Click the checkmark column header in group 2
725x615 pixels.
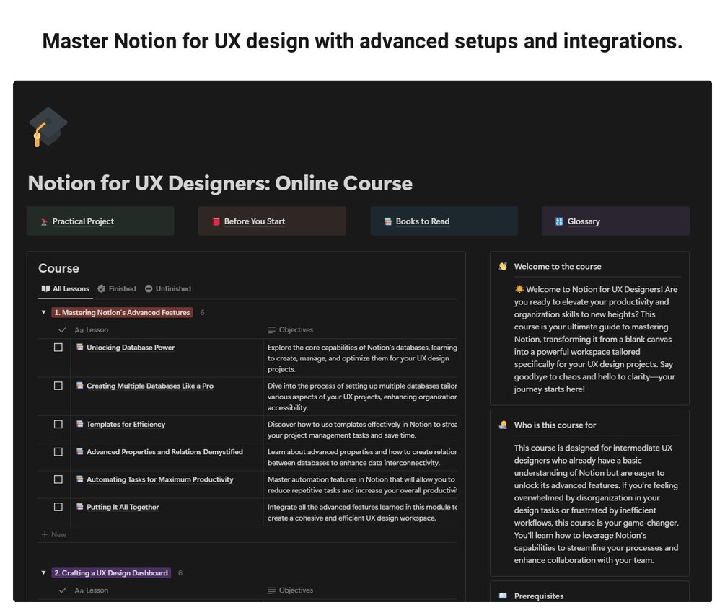[63, 590]
